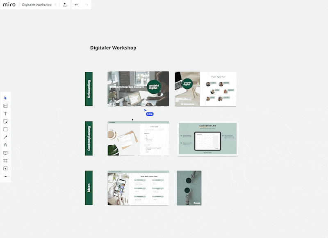
Task: Select the Text tool
Action: 5,114
